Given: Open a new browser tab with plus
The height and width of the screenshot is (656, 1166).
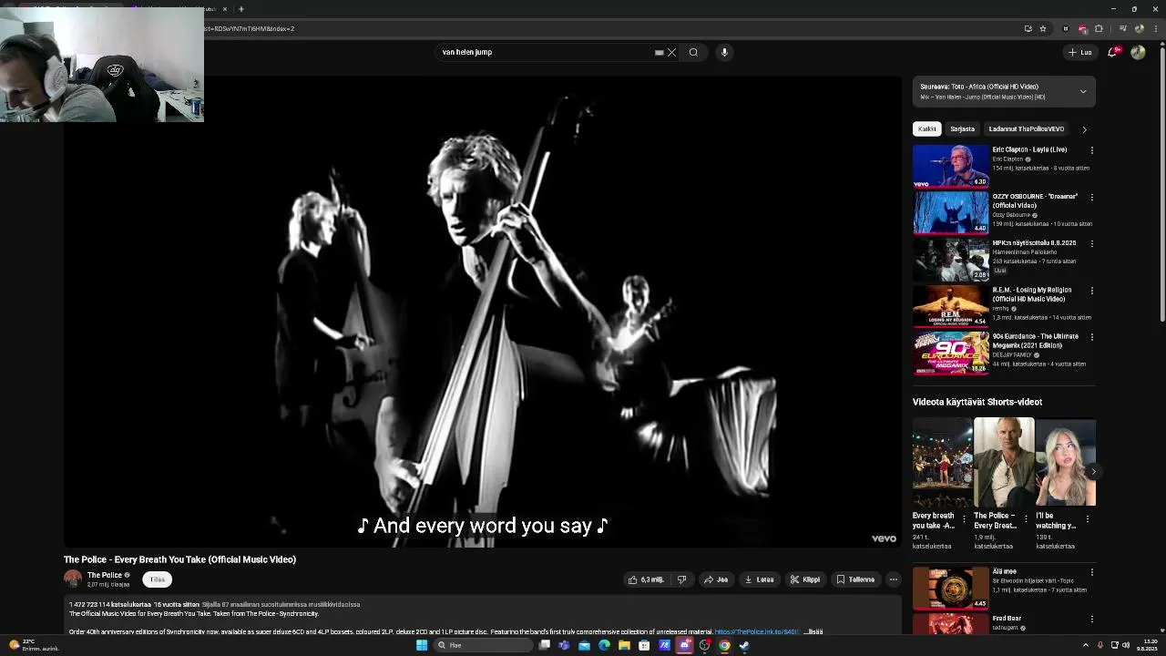Looking at the screenshot, I should click(x=241, y=9).
